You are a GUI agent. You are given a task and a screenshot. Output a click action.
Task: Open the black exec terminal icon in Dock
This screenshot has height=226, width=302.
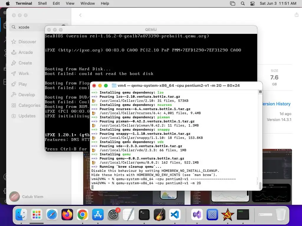pyautogui.click(x=243, y=215)
